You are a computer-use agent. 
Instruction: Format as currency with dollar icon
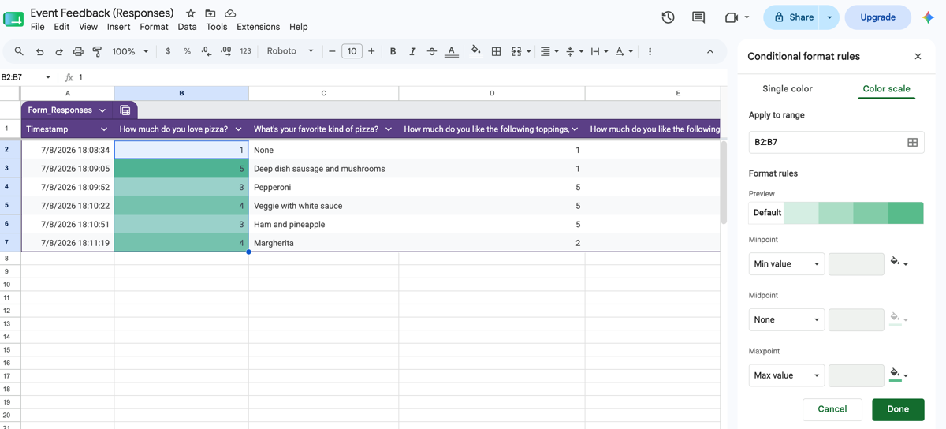(x=168, y=51)
